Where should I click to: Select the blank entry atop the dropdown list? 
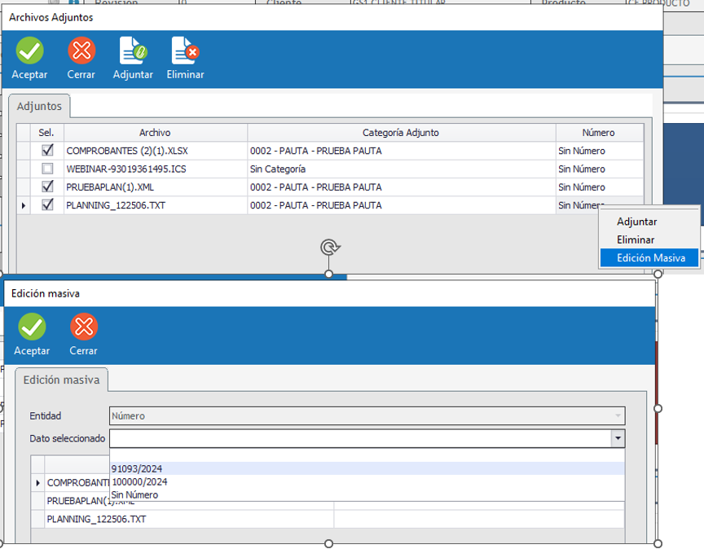click(x=367, y=455)
